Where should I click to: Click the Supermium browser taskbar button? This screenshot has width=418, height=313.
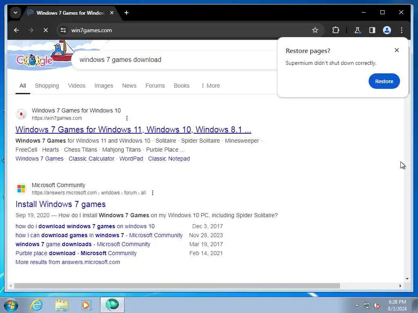point(112,305)
